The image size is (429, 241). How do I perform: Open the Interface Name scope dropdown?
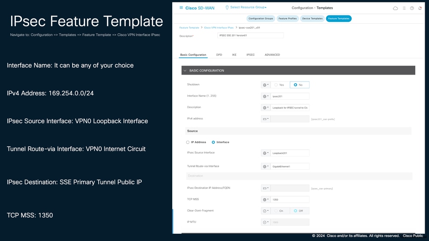tap(266, 96)
